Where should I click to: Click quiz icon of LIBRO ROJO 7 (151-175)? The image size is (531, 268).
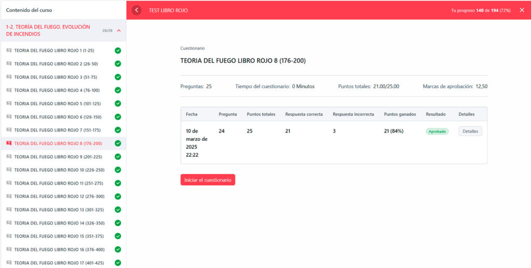click(9, 130)
